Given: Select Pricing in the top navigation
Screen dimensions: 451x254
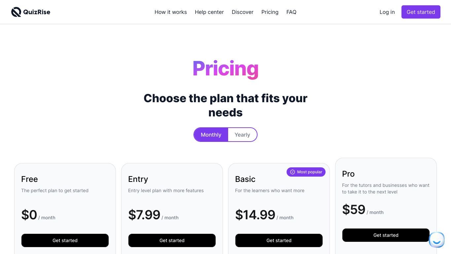Looking at the screenshot, I should (x=270, y=12).
